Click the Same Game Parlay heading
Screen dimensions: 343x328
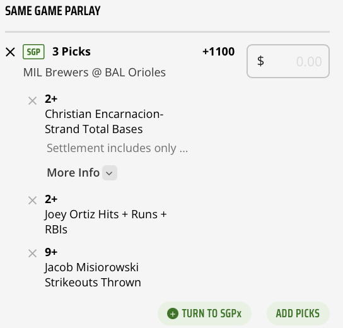click(x=53, y=11)
